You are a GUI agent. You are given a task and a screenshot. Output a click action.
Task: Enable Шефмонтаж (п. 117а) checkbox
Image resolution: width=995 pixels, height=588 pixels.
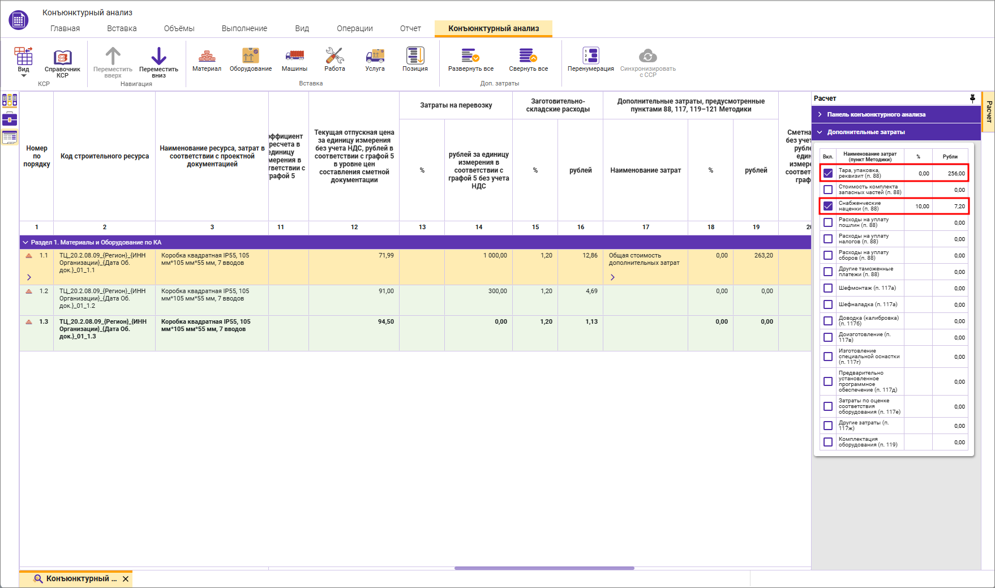[828, 288]
